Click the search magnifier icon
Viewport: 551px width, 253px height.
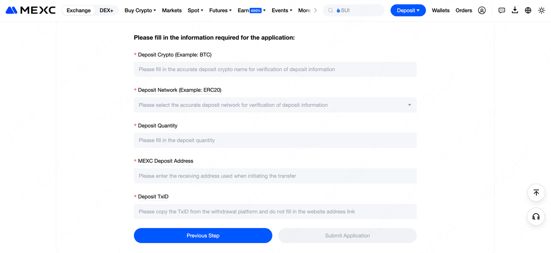tap(331, 10)
